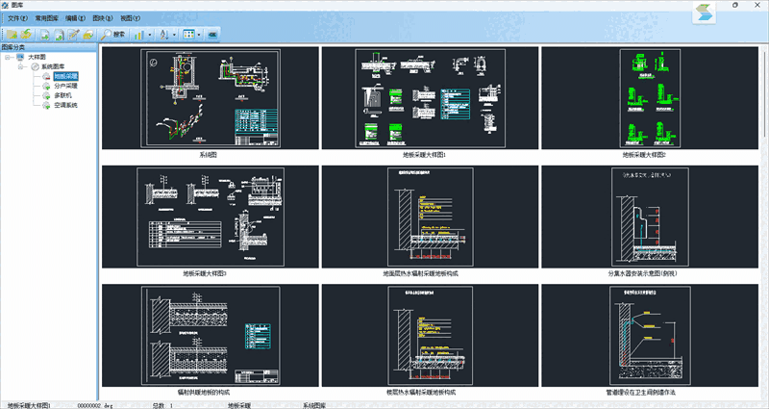Open dropdown arrow beside the view mode icon

point(199,35)
